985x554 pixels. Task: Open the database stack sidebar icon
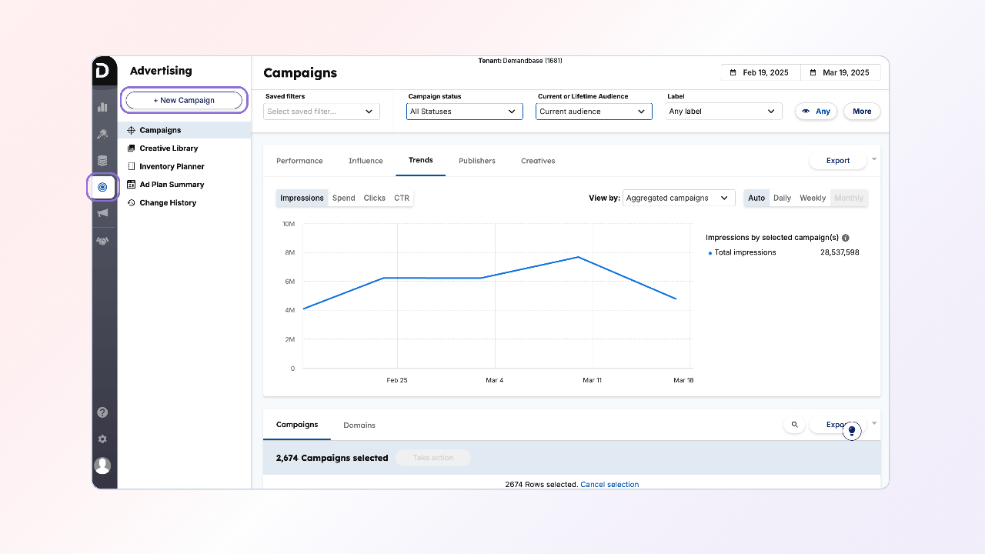click(x=102, y=161)
